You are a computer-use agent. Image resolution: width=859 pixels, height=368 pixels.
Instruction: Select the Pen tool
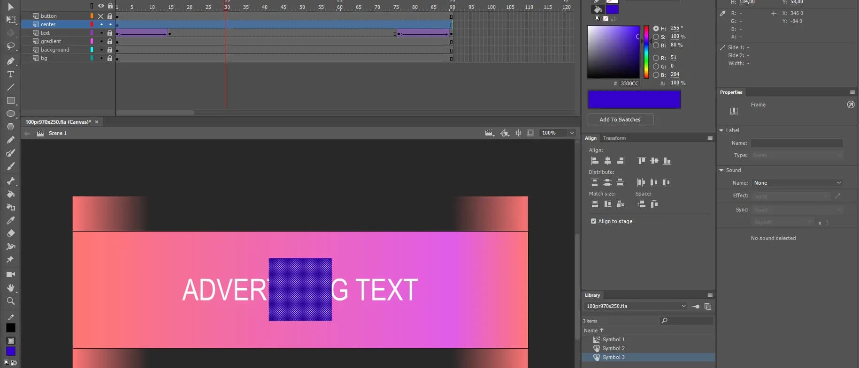pos(11,61)
